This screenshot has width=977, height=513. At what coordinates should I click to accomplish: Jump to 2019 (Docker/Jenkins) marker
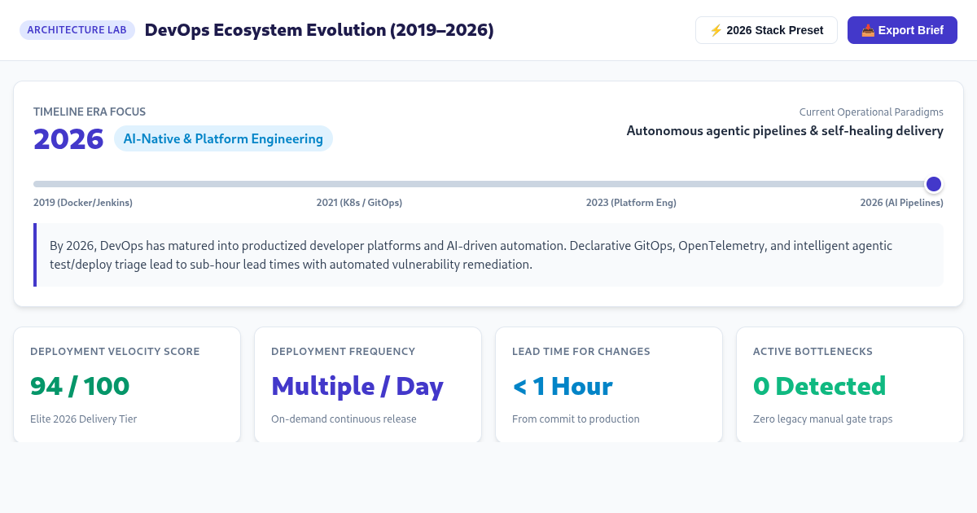tap(83, 203)
